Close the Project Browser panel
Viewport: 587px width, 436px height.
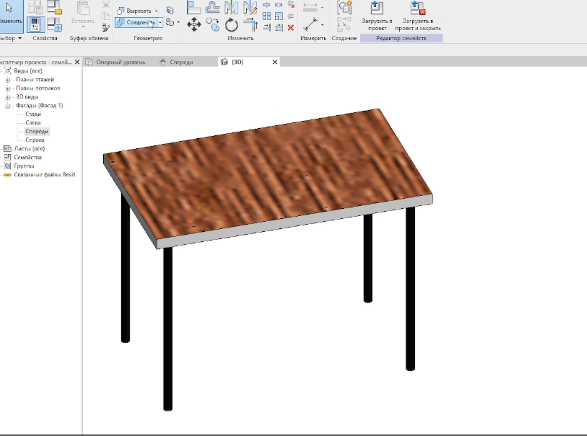pyautogui.click(x=77, y=62)
